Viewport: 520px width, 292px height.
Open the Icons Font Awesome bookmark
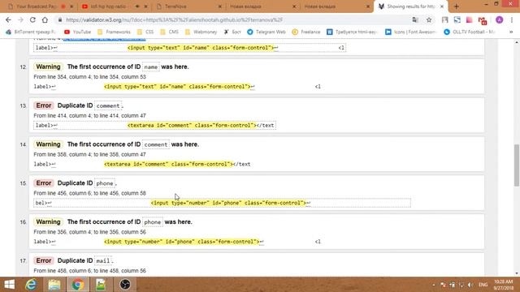tap(410, 32)
